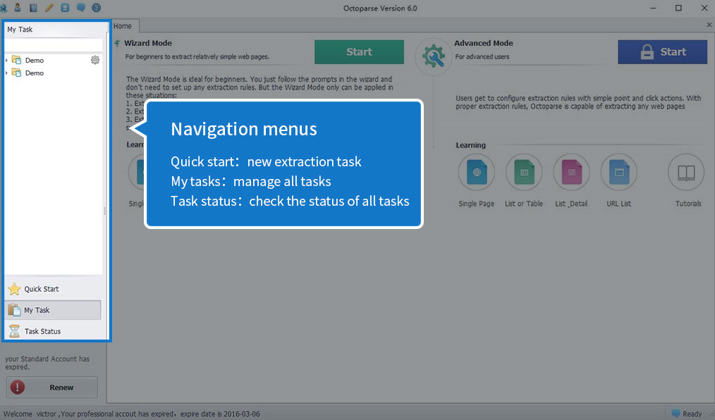715x420 pixels.
Task: Click the Wizard Mode signpost icon
Action: tap(117, 43)
